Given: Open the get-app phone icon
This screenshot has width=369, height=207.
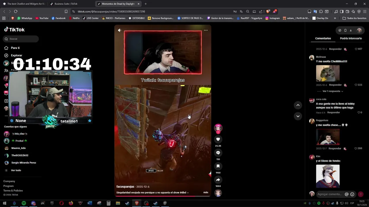Looking at the screenshot, I should click(x=345, y=30).
